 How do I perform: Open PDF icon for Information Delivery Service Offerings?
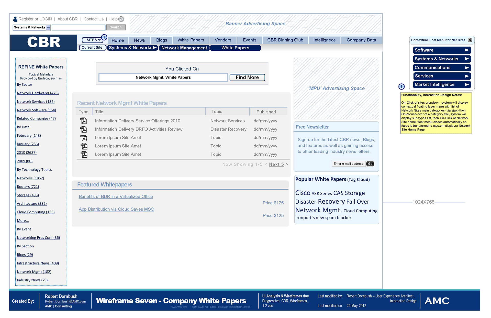[84, 121]
